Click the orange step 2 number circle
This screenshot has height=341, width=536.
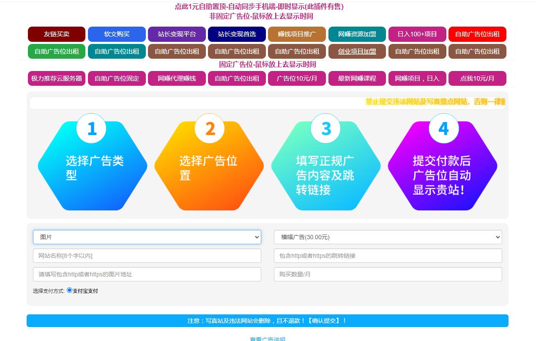[209, 128]
